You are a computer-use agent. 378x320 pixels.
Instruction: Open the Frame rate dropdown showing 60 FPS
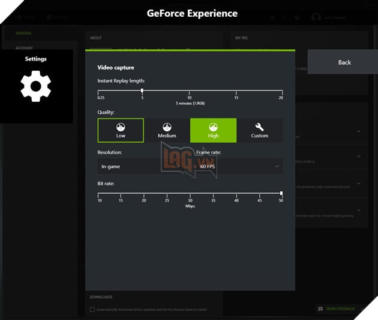pyautogui.click(x=239, y=167)
